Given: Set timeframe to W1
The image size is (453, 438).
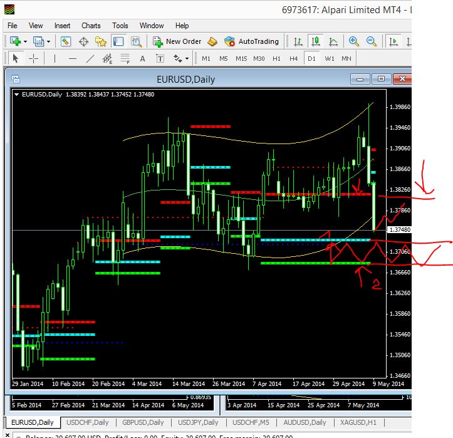Looking at the screenshot, I should coord(330,59).
